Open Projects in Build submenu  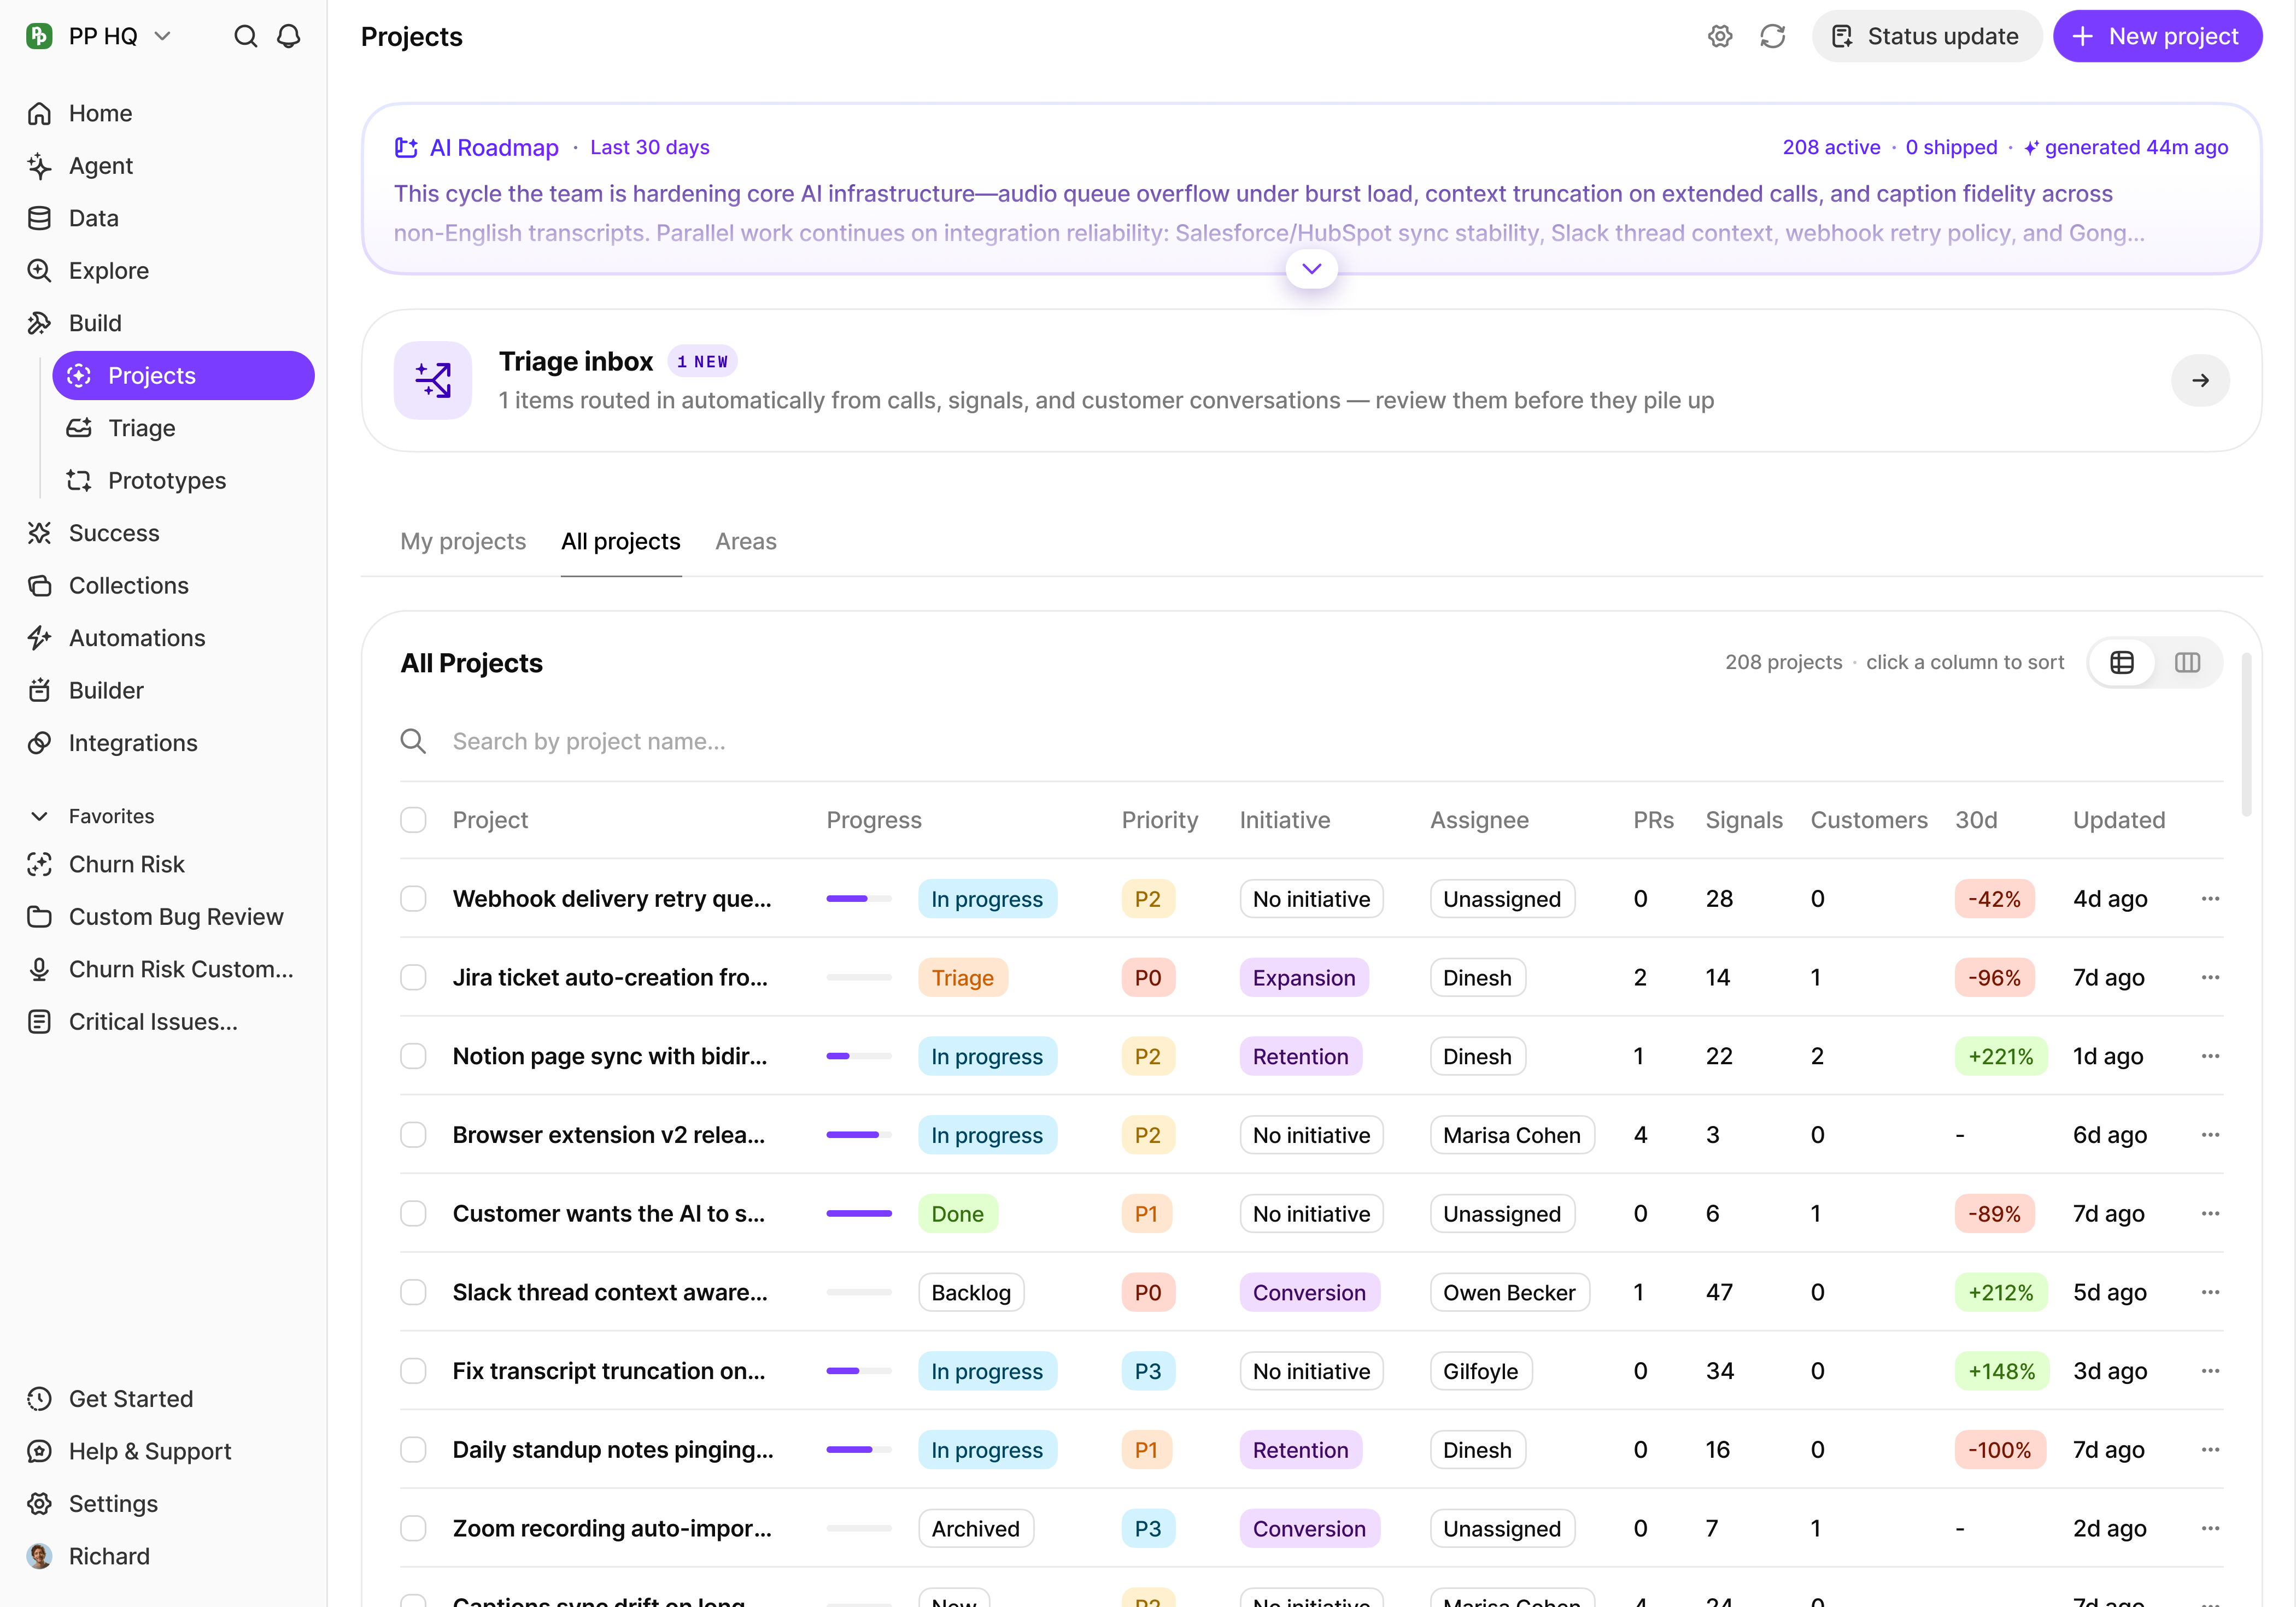pyautogui.click(x=183, y=376)
